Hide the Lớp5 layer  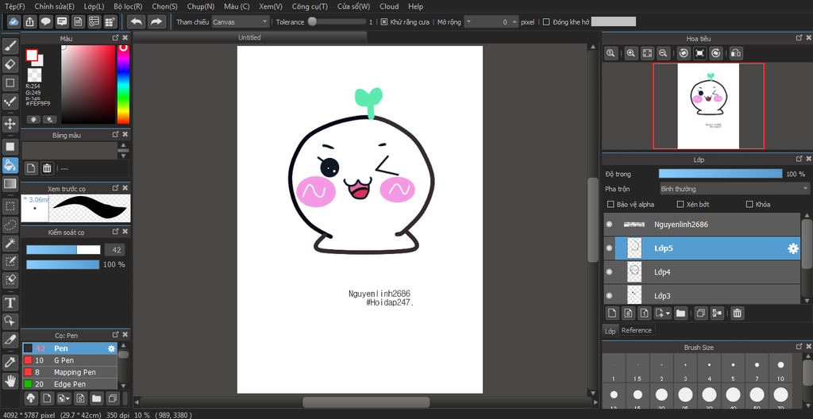pos(609,248)
